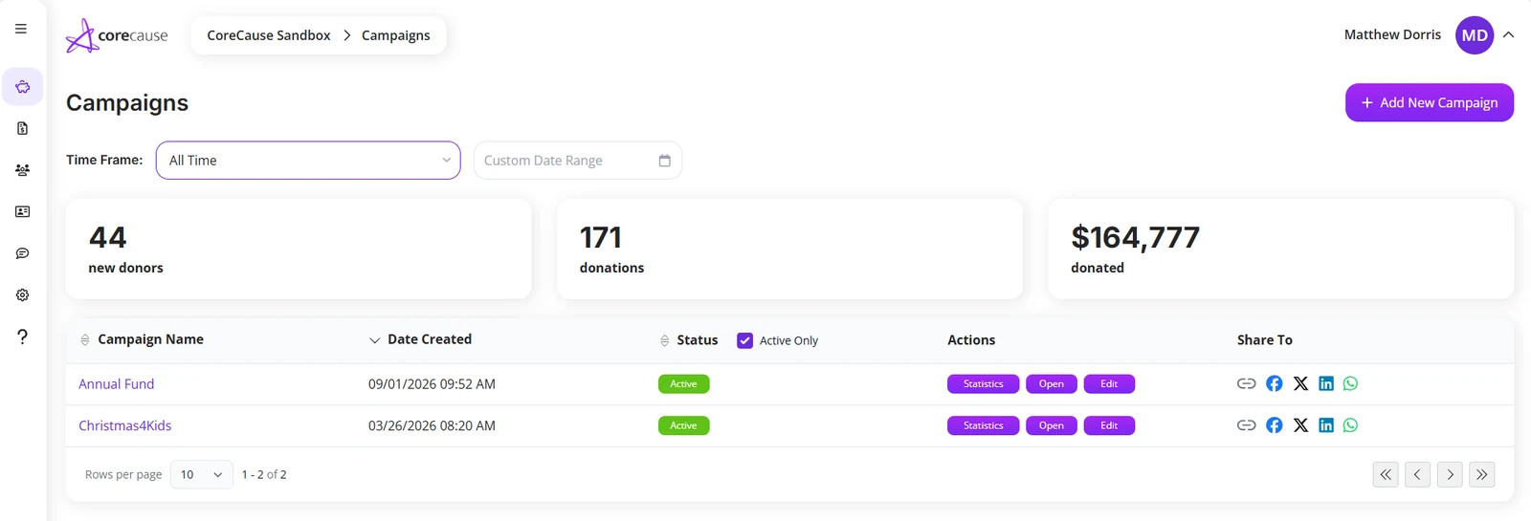The image size is (1531, 521).
Task: Click the 171 donations card
Action: click(789, 249)
